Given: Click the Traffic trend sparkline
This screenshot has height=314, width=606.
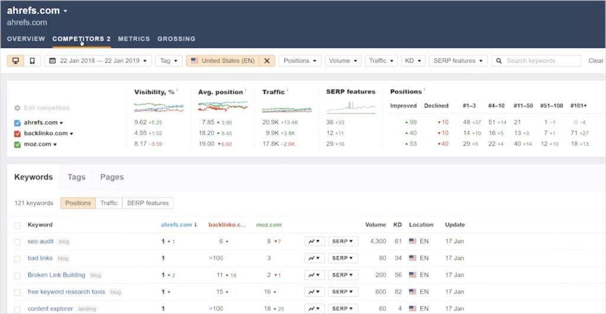Looking at the screenshot, I should pos(287,110).
